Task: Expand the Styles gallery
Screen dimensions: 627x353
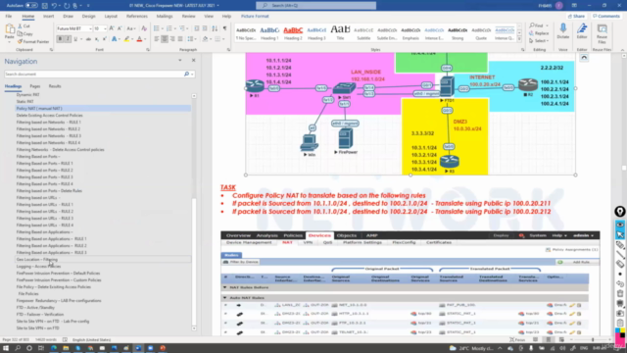Action: (519, 39)
